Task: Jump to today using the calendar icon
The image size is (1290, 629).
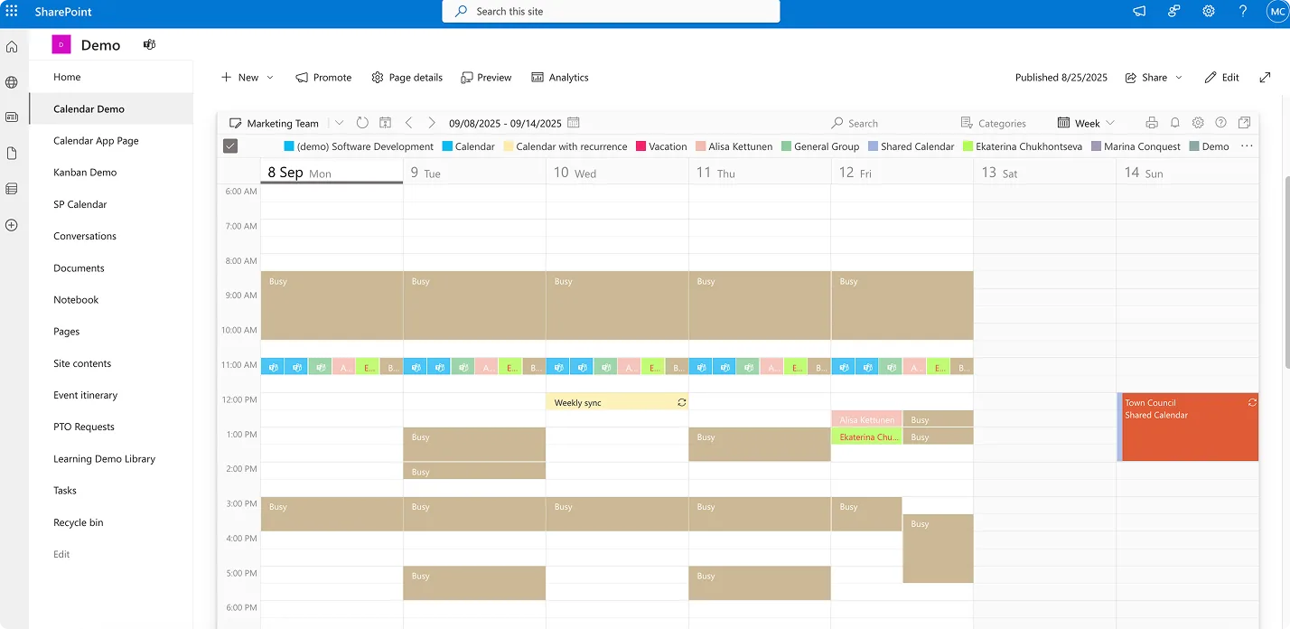Action: [386, 123]
